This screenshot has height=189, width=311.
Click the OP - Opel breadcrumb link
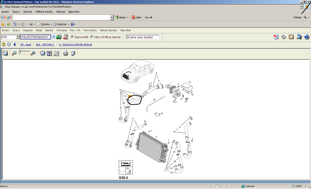pyautogui.click(x=26, y=45)
